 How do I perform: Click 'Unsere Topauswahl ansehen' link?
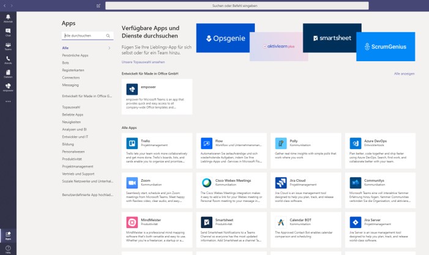coord(143,62)
